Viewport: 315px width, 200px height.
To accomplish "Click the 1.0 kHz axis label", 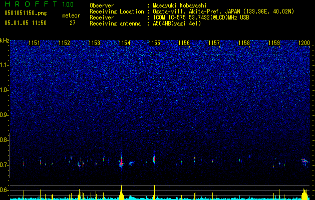I will (x=5, y=90).
